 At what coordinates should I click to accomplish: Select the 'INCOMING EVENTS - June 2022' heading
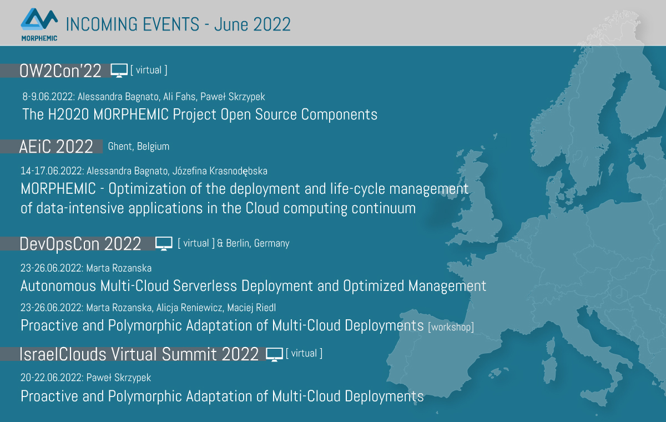(178, 24)
